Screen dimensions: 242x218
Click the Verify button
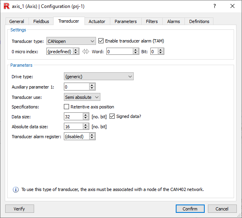19,209
